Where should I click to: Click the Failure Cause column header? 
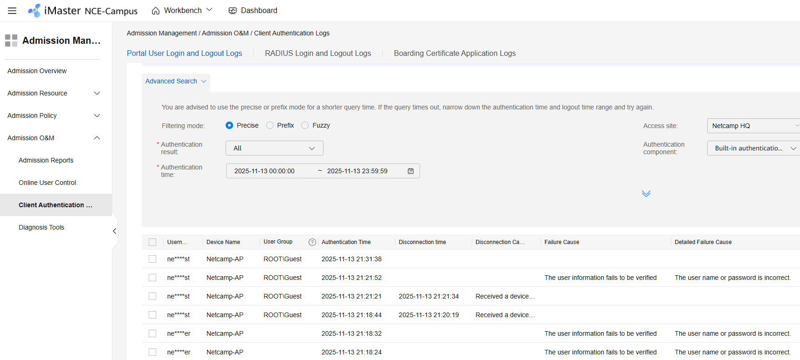click(562, 242)
